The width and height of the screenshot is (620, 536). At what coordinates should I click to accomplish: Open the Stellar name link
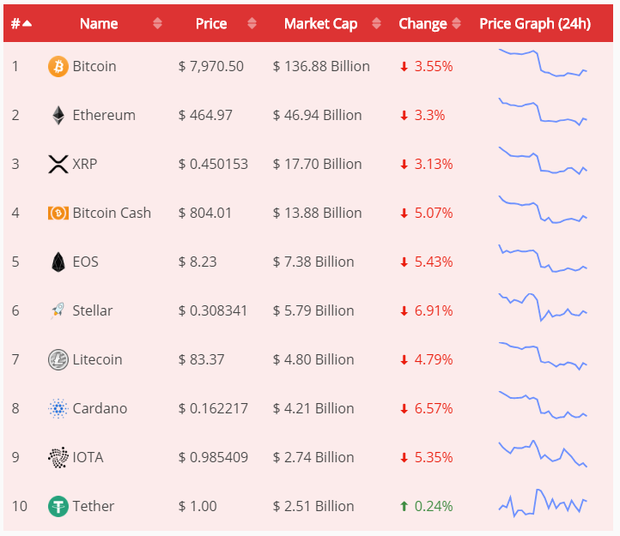pyautogui.click(x=93, y=310)
